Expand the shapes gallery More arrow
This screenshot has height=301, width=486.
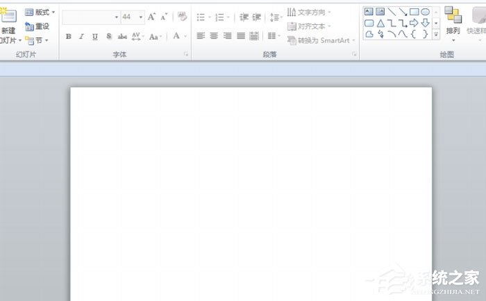tap(436, 33)
